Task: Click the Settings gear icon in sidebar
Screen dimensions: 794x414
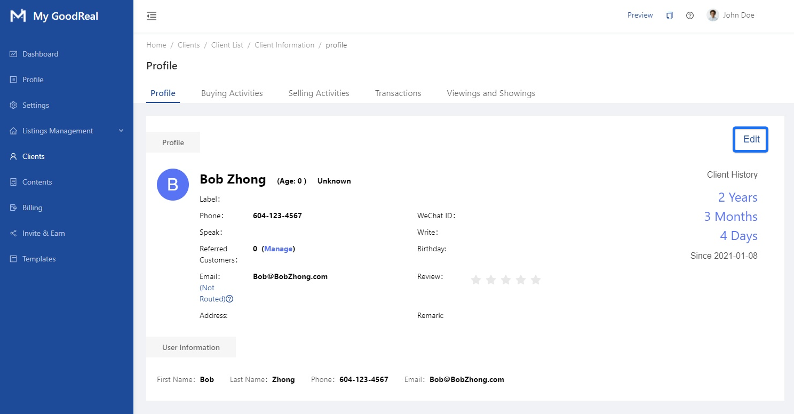Action: point(13,105)
